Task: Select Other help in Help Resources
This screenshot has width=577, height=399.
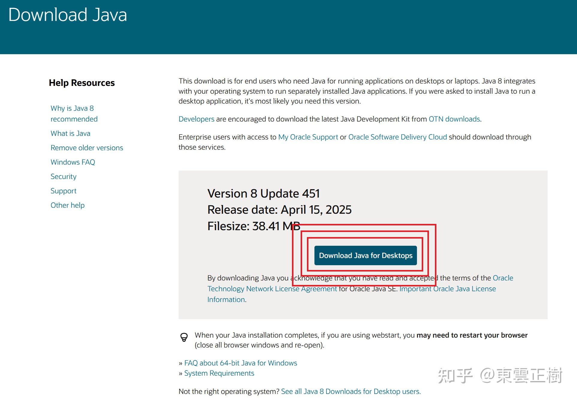Action: coord(68,205)
